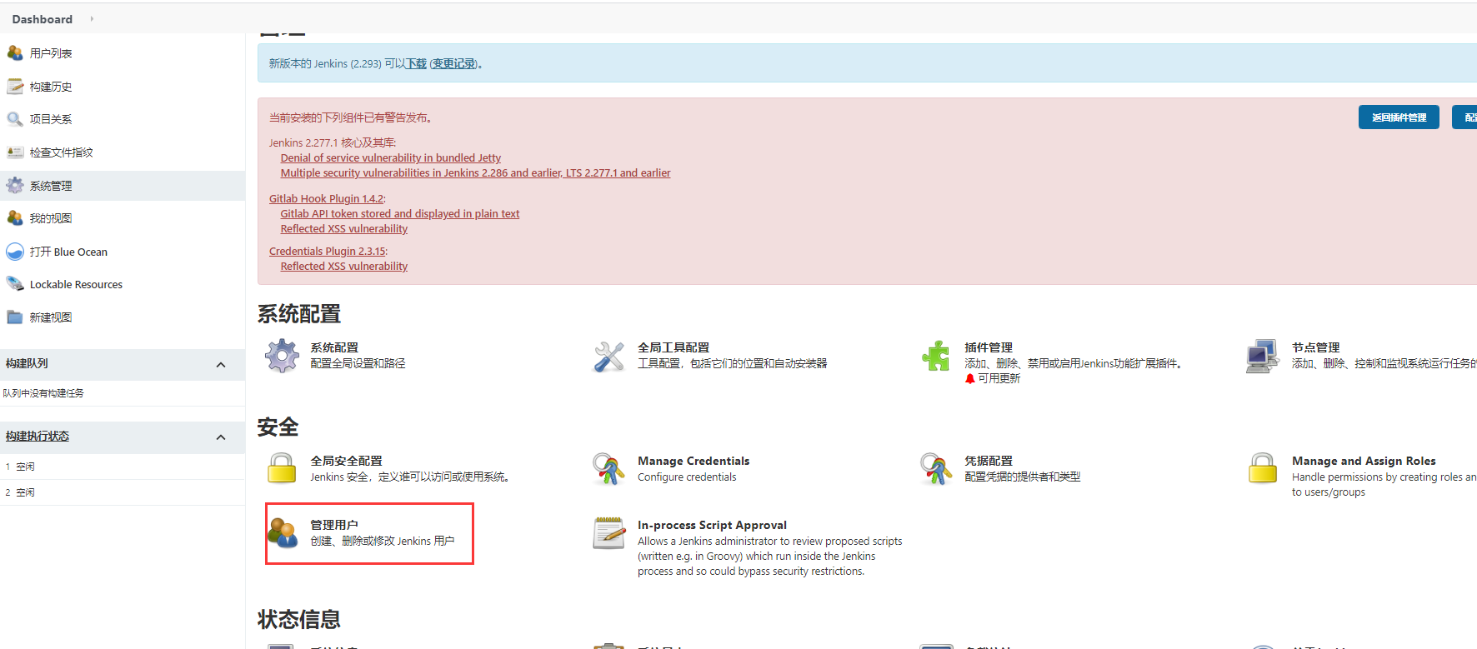Open the 节点管理 link
The image size is (1477, 649).
(x=1316, y=347)
